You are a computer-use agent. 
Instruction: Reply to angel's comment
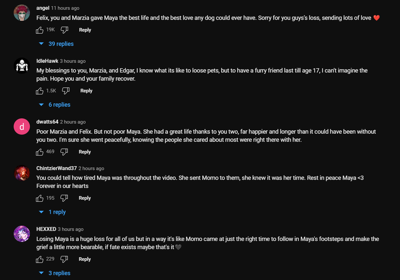click(x=85, y=30)
